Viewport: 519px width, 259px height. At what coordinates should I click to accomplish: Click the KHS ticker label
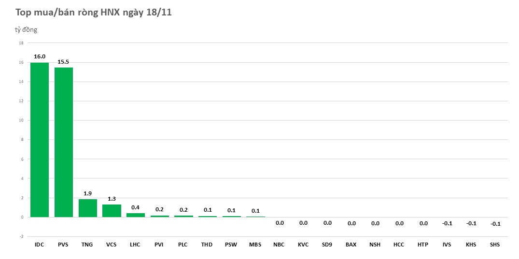click(x=471, y=245)
